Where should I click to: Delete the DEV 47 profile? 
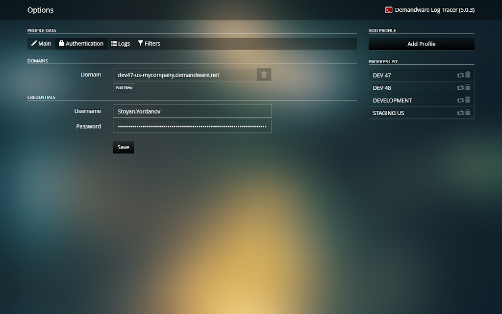click(x=468, y=75)
